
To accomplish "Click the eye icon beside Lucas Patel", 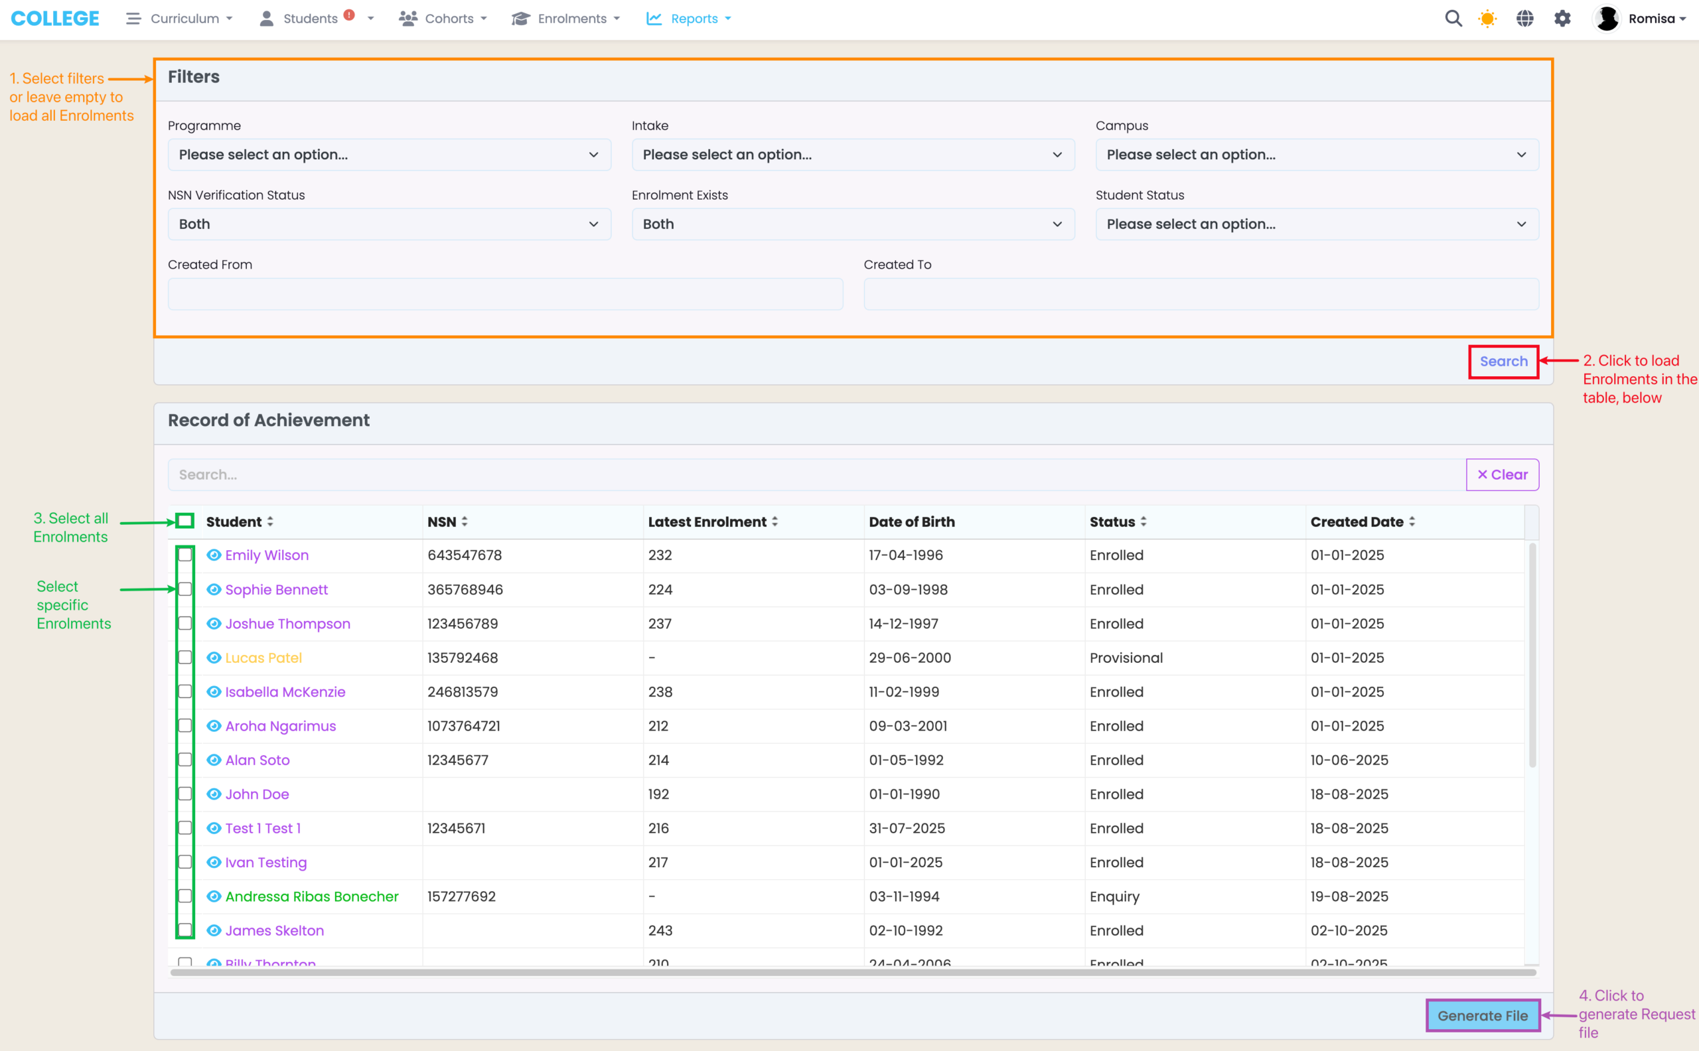I will 214,658.
